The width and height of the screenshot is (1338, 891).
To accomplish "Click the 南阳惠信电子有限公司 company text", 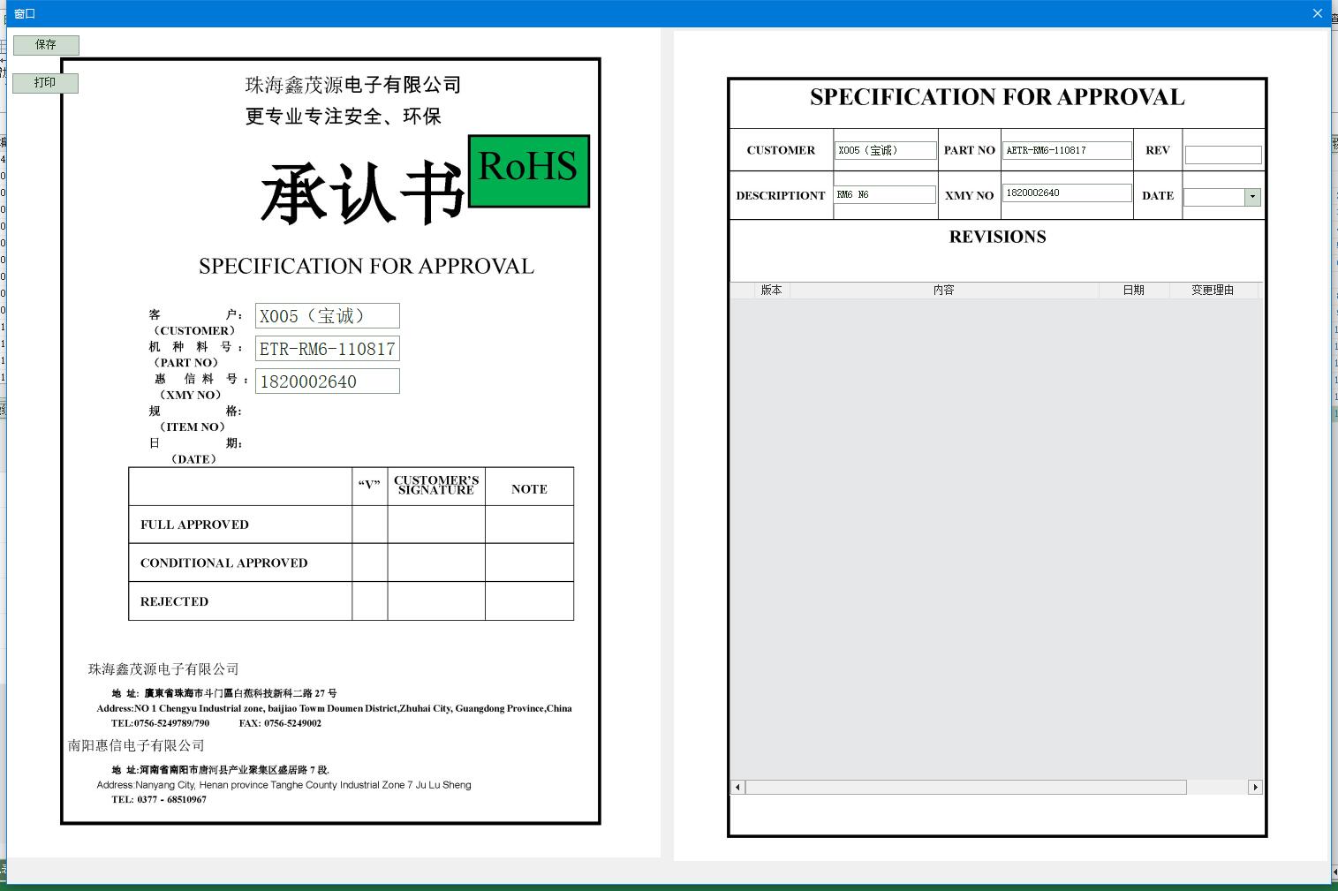I will 136,746.
